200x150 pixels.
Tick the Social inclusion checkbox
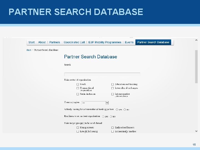click(78, 94)
